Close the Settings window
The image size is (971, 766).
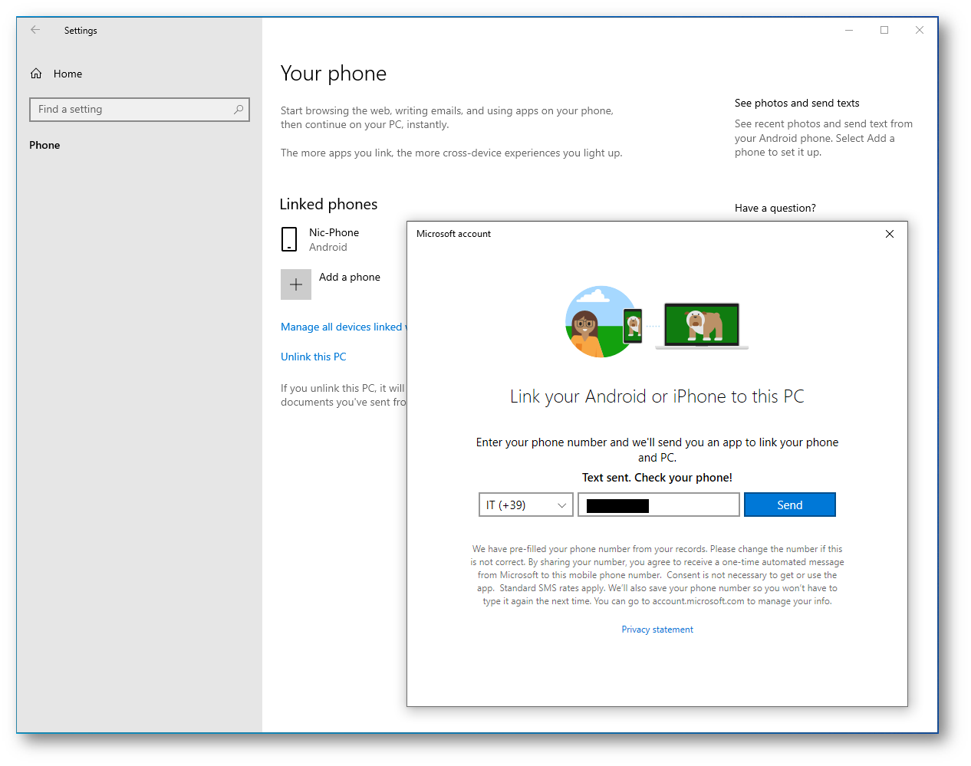920,30
